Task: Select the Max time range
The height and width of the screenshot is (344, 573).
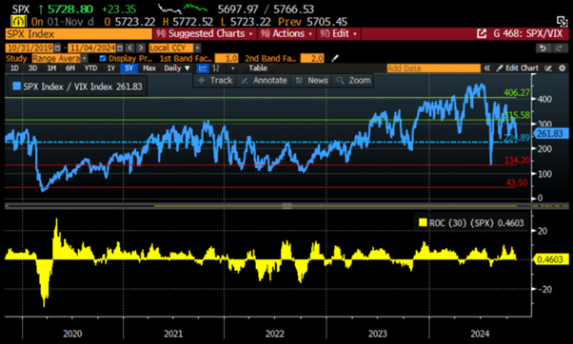Action: [x=149, y=68]
